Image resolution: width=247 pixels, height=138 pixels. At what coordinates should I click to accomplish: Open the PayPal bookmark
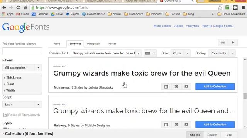point(73,14)
